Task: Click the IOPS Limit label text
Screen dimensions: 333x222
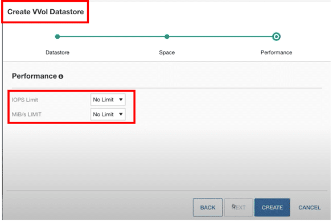Action: [25, 100]
